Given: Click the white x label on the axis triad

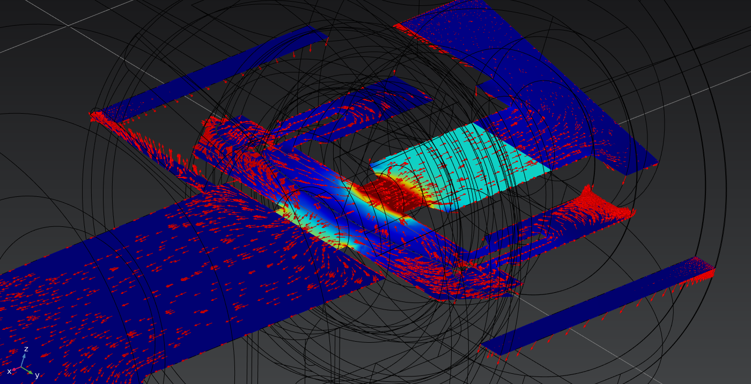Looking at the screenshot, I should click(9, 372).
